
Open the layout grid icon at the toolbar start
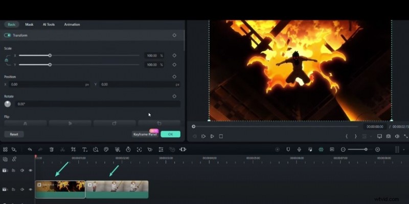point(5,149)
